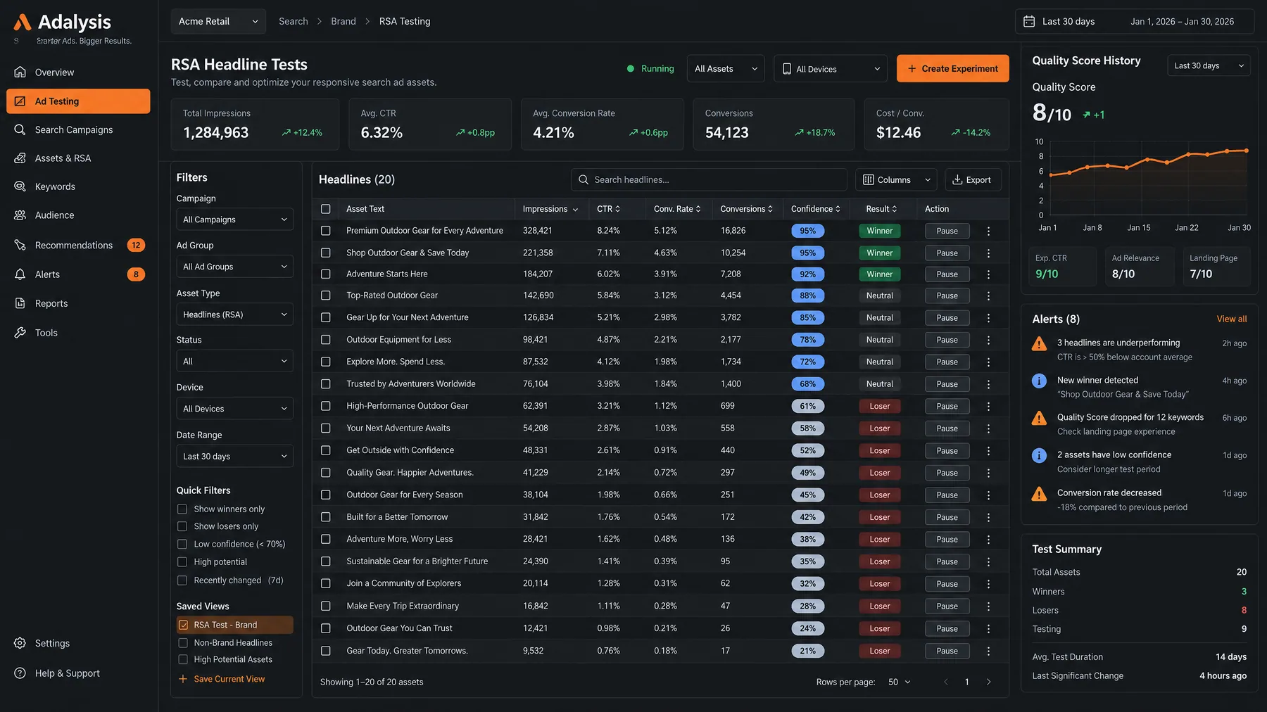Image resolution: width=1267 pixels, height=712 pixels.
Task: Click the last data point on Quality Score chart
Action: [1246, 150]
